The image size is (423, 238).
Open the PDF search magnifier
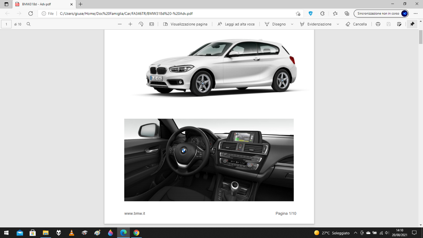(x=28, y=24)
